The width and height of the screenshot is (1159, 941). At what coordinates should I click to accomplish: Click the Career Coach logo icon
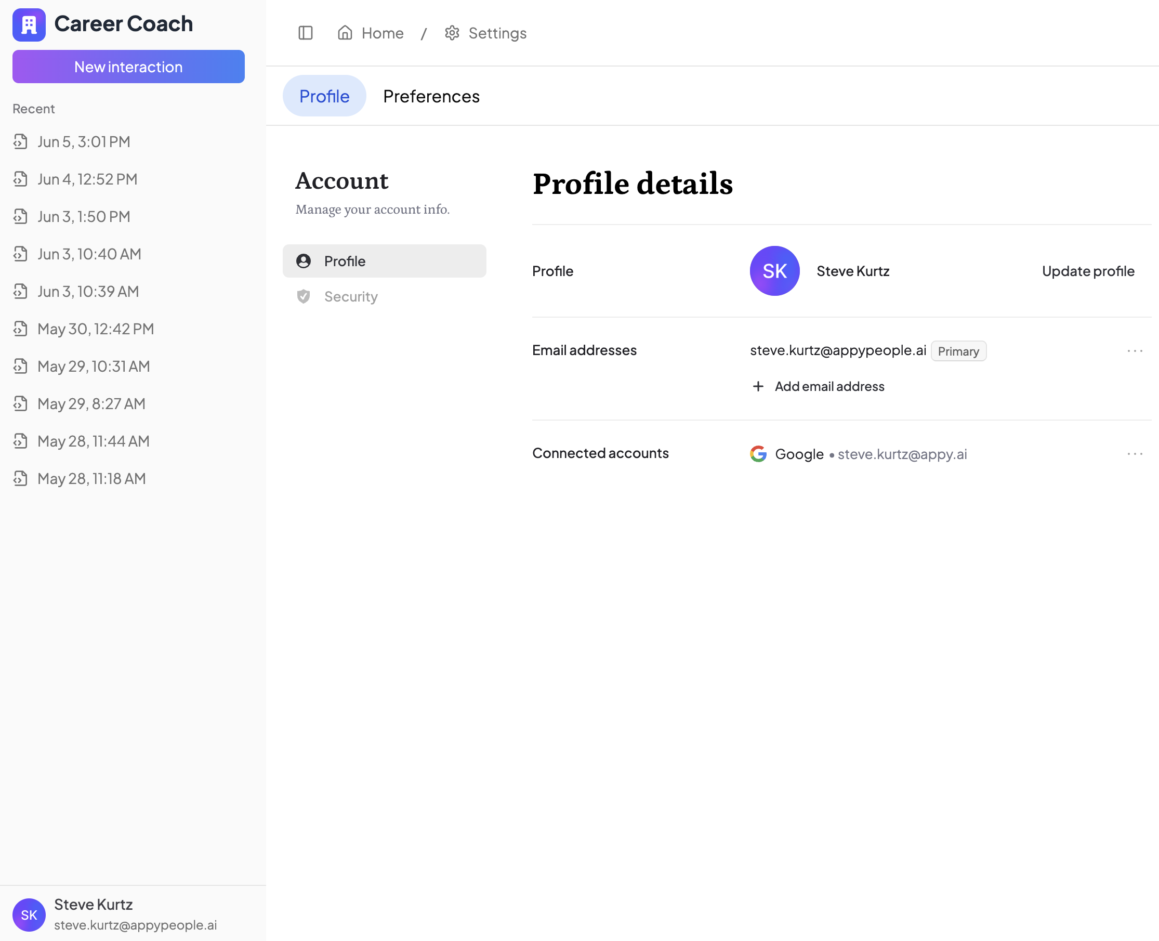tap(29, 24)
